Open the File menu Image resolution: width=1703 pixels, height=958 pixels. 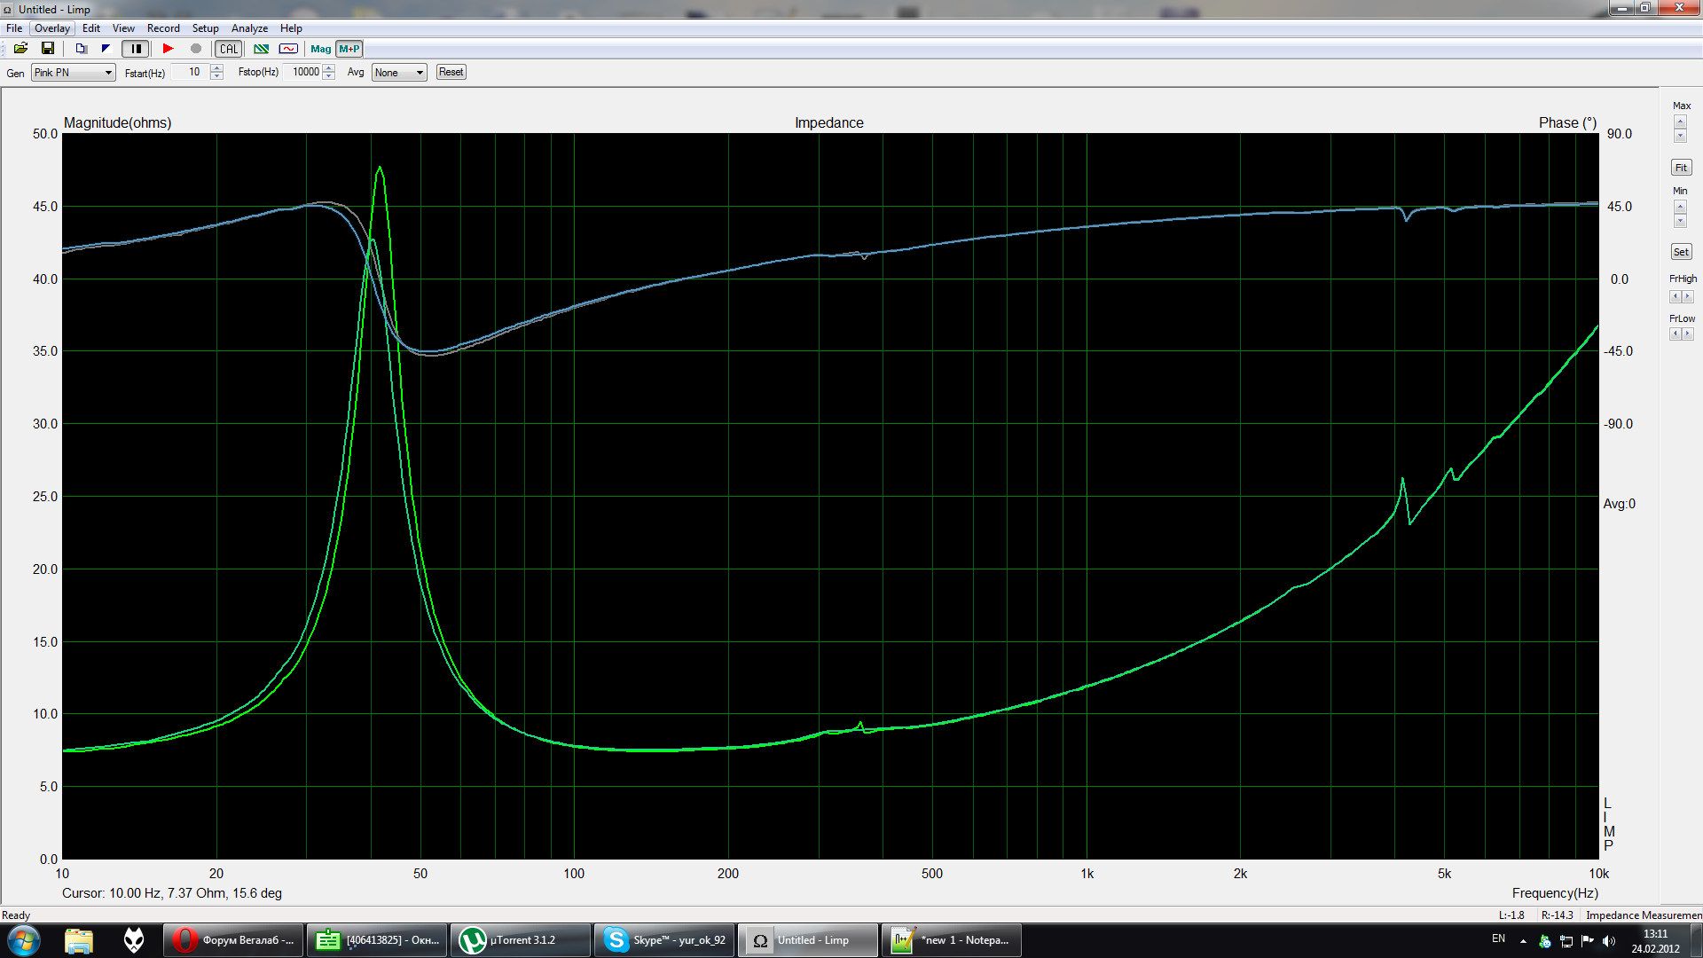(14, 28)
